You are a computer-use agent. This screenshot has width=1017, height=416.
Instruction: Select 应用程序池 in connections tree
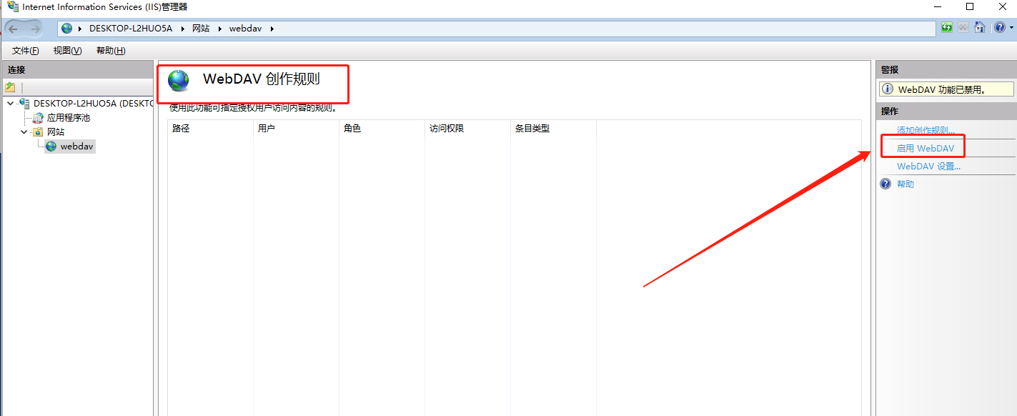(69, 117)
